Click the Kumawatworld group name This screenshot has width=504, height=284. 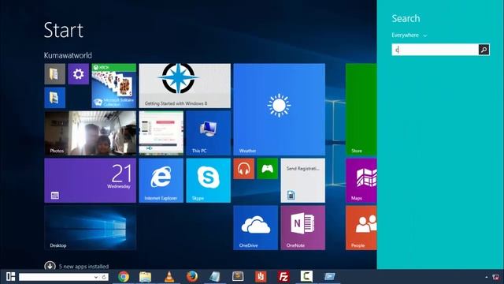[x=68, y=55]
